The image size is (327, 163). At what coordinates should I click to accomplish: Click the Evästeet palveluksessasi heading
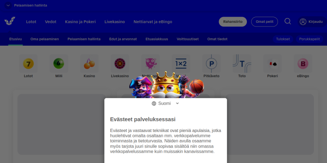pos(143,119)
